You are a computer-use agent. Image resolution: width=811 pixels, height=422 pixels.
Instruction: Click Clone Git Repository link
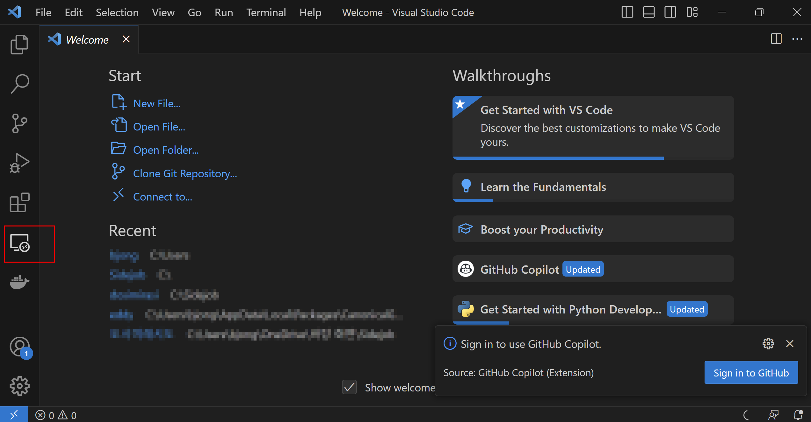point(185,173)
